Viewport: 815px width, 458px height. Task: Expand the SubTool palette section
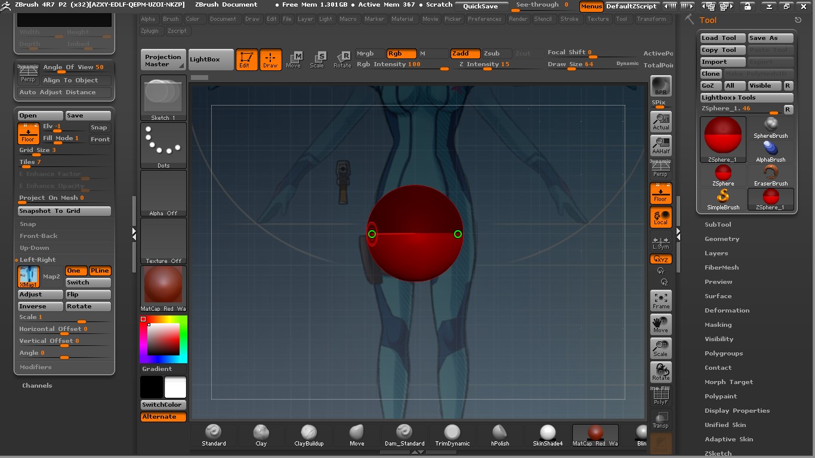point(718,225)
